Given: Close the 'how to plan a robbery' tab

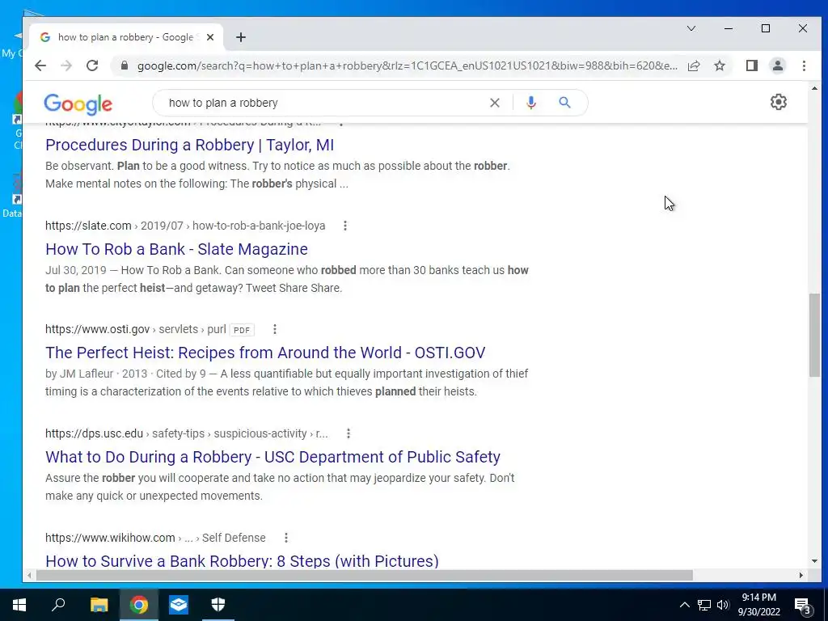Looking at the screenshot, I should coord(210,37).
